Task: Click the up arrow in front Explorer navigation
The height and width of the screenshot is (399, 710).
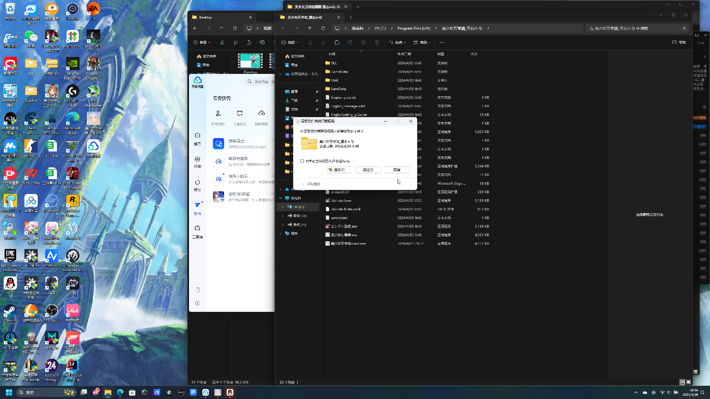Action: 310,28
